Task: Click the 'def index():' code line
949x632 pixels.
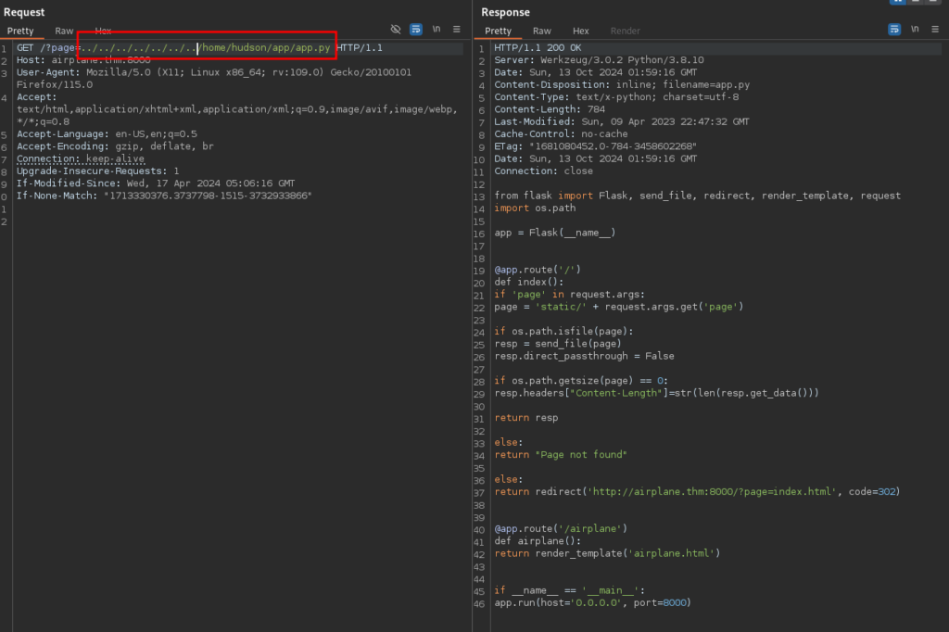Action: point(529,282)
